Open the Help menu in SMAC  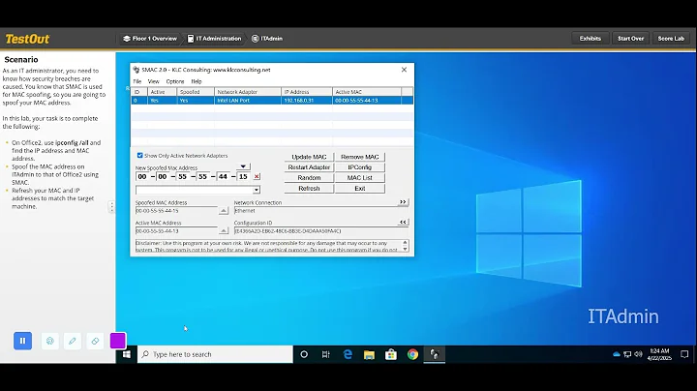pos(196,81)
